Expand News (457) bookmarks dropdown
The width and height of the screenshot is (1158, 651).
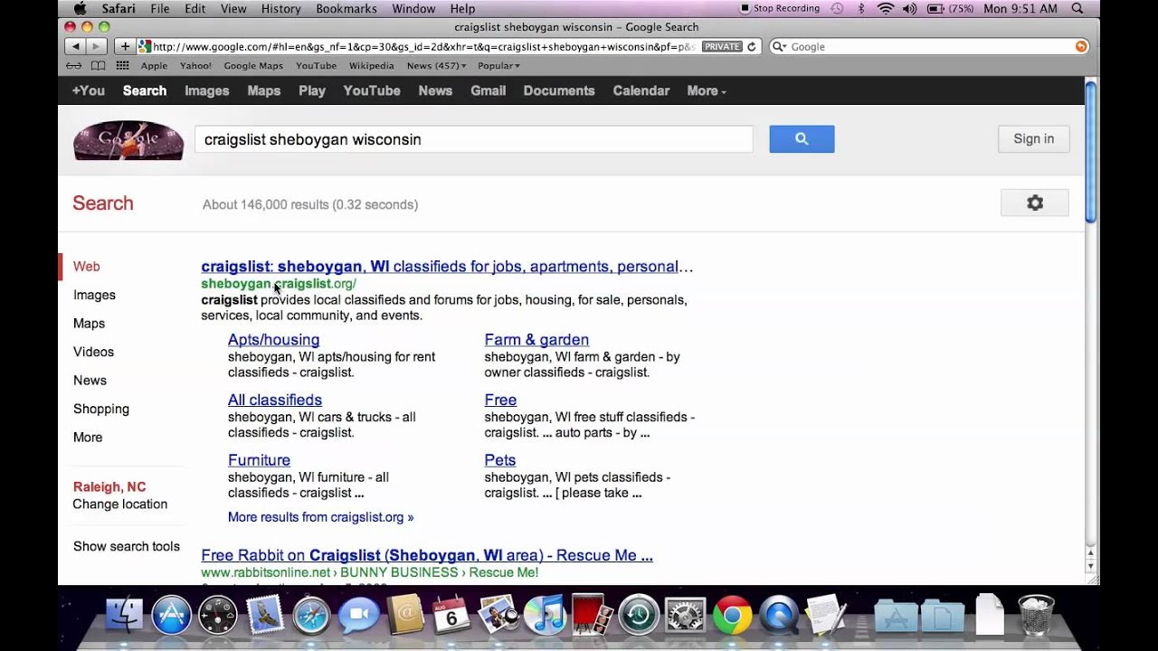(x=437, y=66)
